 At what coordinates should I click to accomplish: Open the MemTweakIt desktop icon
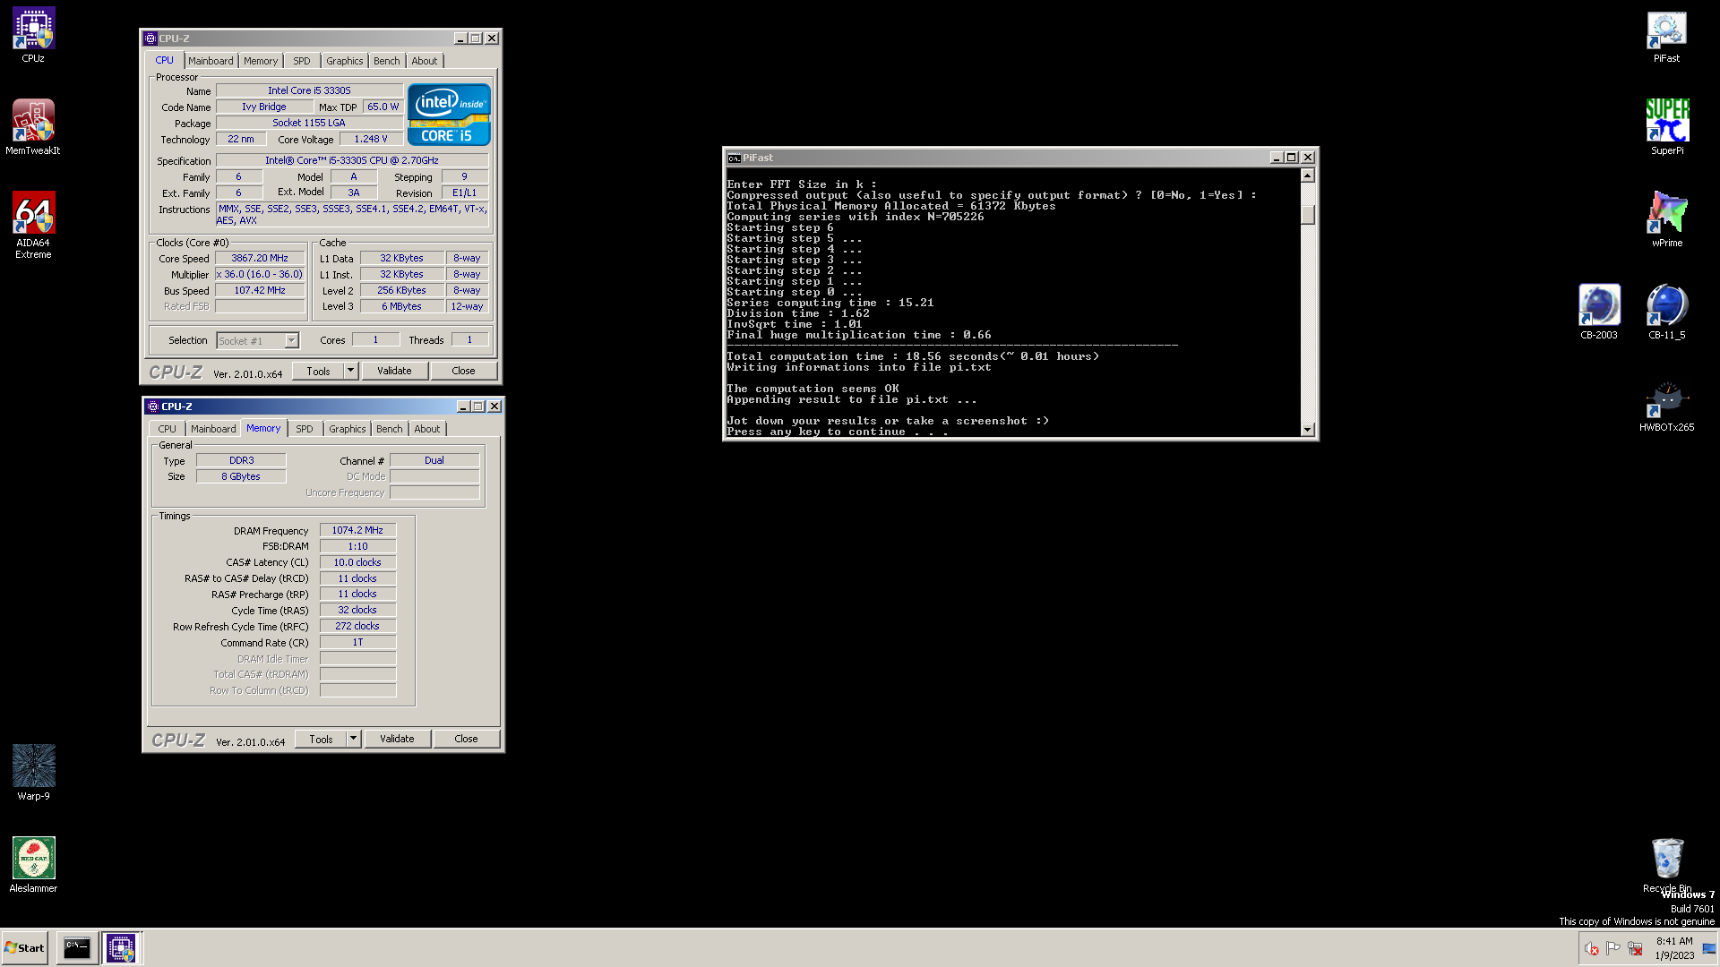(33, 127)
